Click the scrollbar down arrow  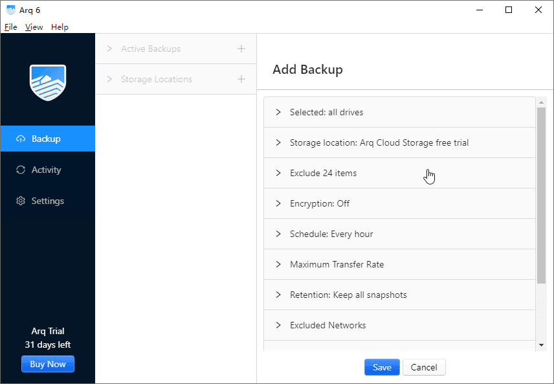[541, 345]
